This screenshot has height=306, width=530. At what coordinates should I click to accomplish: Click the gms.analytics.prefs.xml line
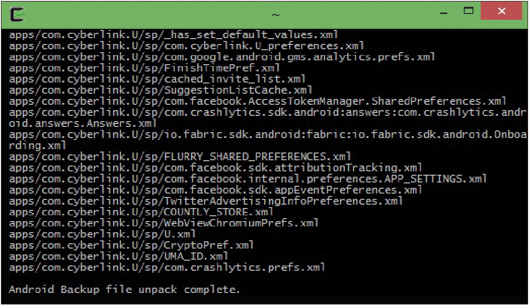pos(222,57)
